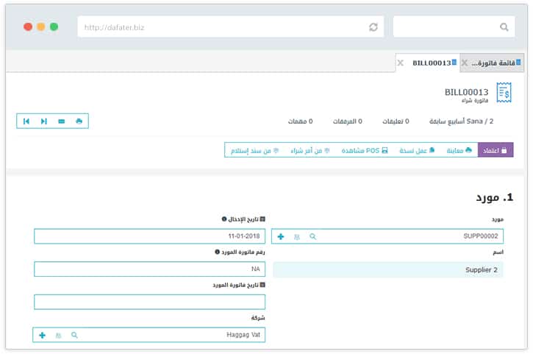Click the search icon in Haggag Vat field
Viewport: 533px width, 357px height.
[74, 335]
